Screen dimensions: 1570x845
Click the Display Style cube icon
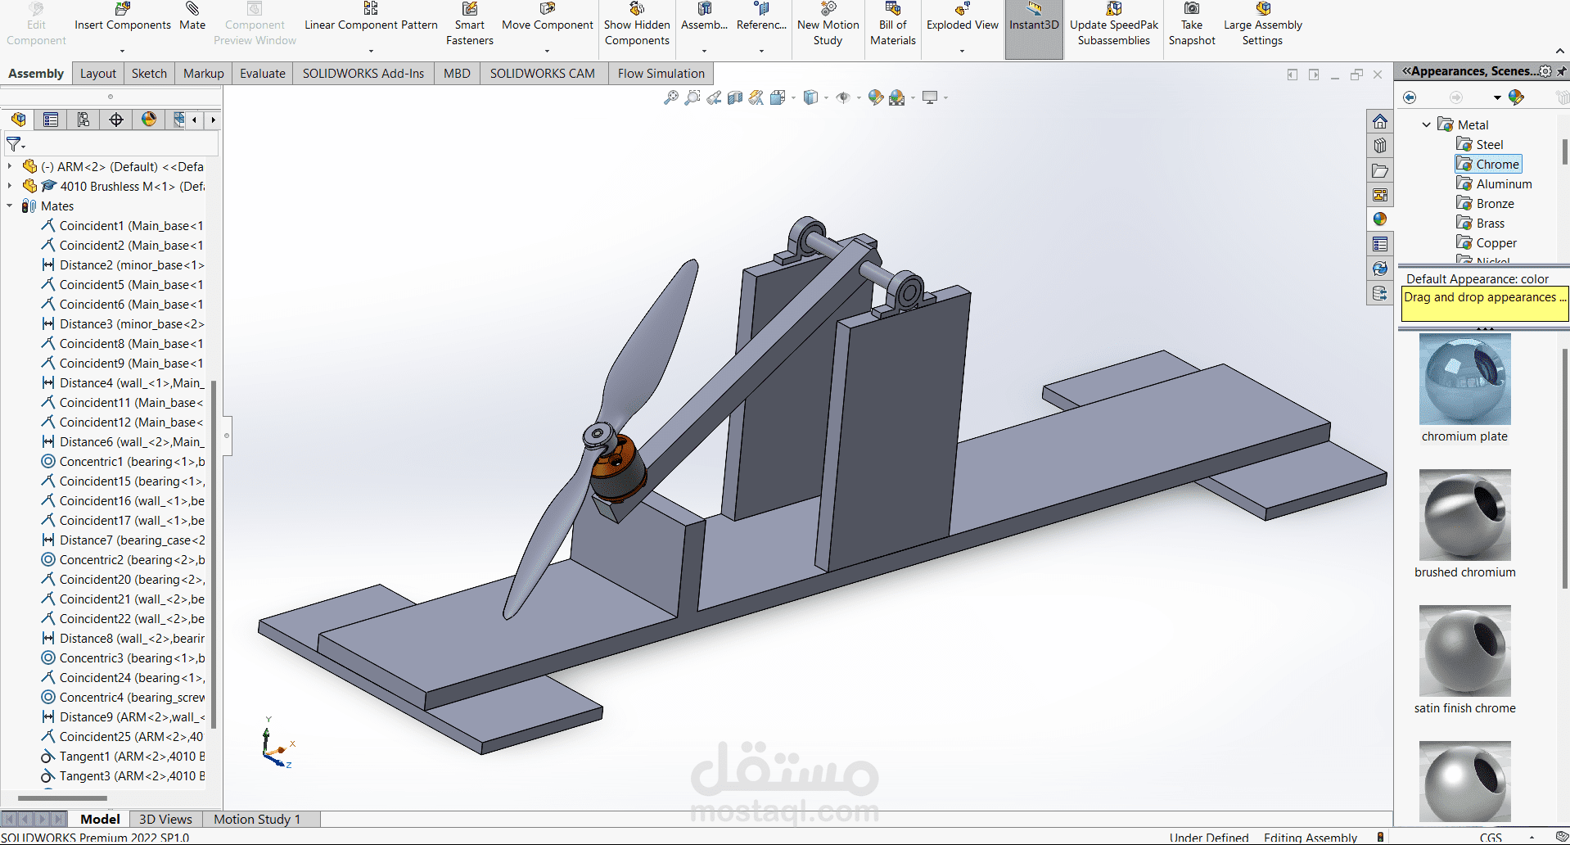click(810, 98)
